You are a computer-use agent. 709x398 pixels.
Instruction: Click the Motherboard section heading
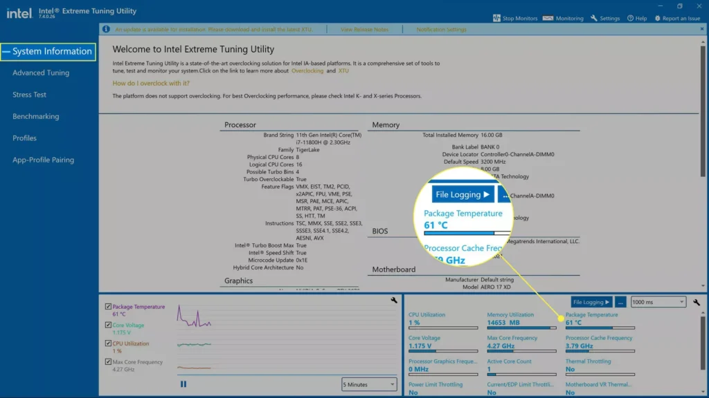[393, 269]
